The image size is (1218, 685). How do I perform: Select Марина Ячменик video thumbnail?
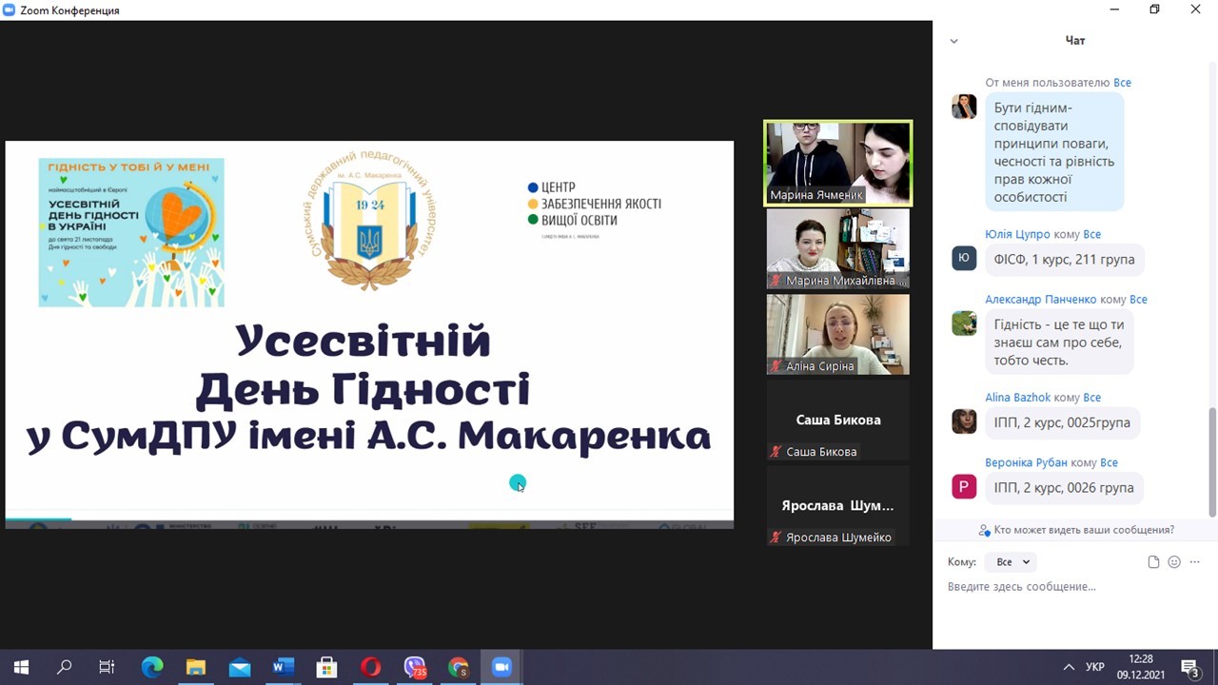tap(838, 163)
